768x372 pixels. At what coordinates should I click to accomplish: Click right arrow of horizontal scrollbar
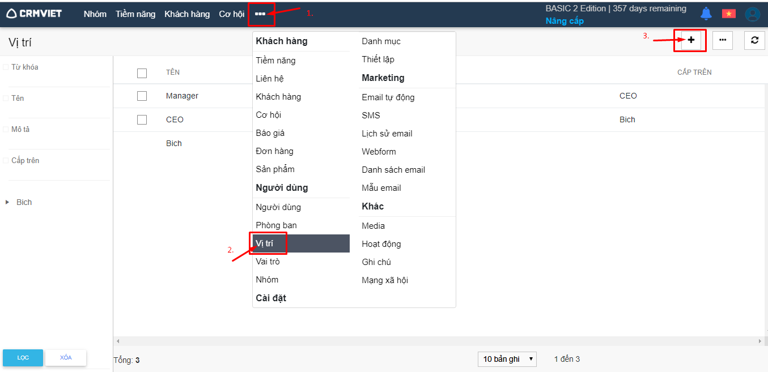click(x=760, y=341)
